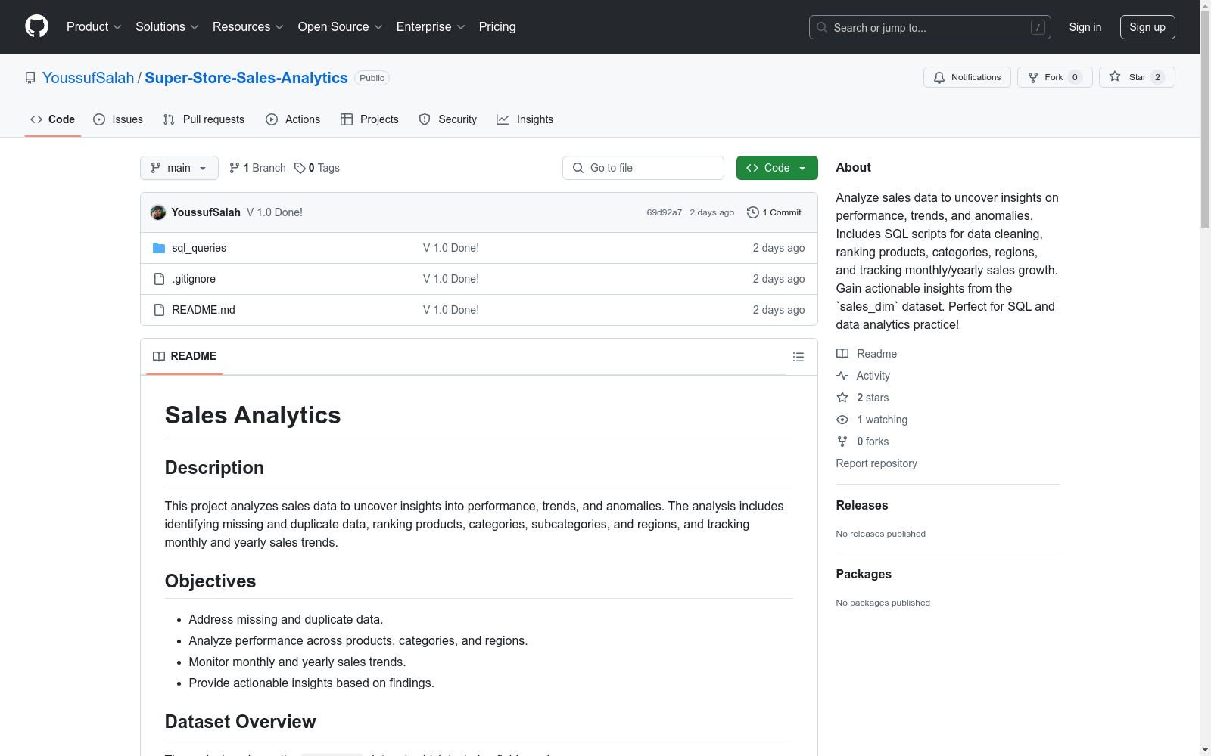Click the .gitignore file icon
Screen dimensions: 1211x756
[159, 279]
